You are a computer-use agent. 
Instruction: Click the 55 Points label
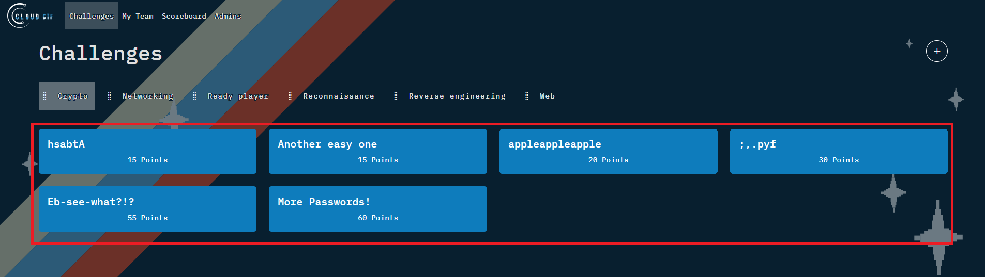point(147,218)
